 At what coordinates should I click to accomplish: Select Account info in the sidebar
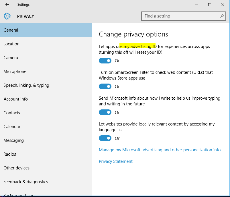(16, 99)
